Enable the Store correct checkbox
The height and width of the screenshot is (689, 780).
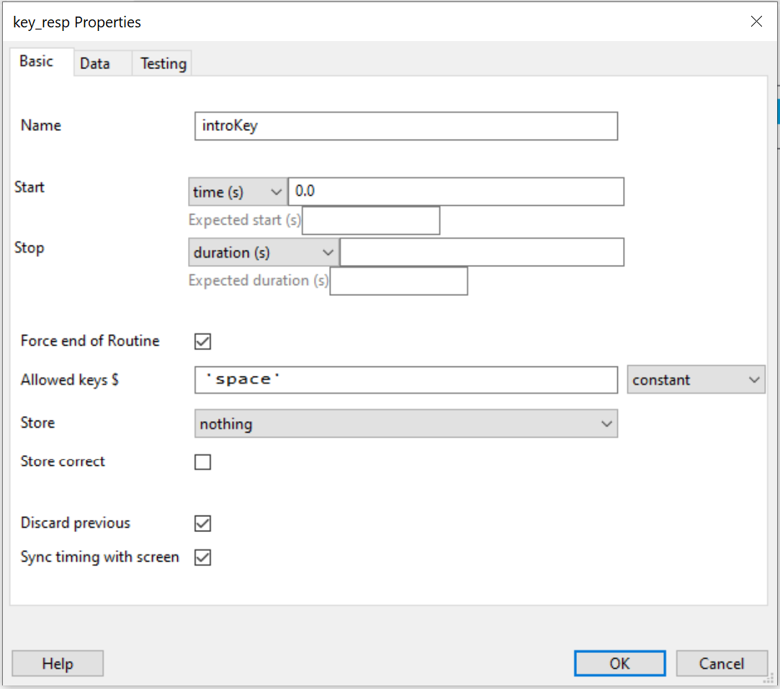click(x=203, y=461)
